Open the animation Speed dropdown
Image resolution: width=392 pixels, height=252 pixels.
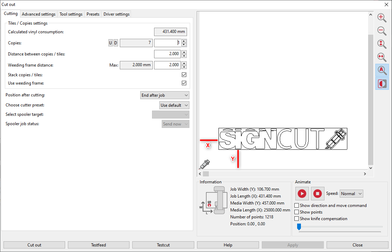coord(351,193)
